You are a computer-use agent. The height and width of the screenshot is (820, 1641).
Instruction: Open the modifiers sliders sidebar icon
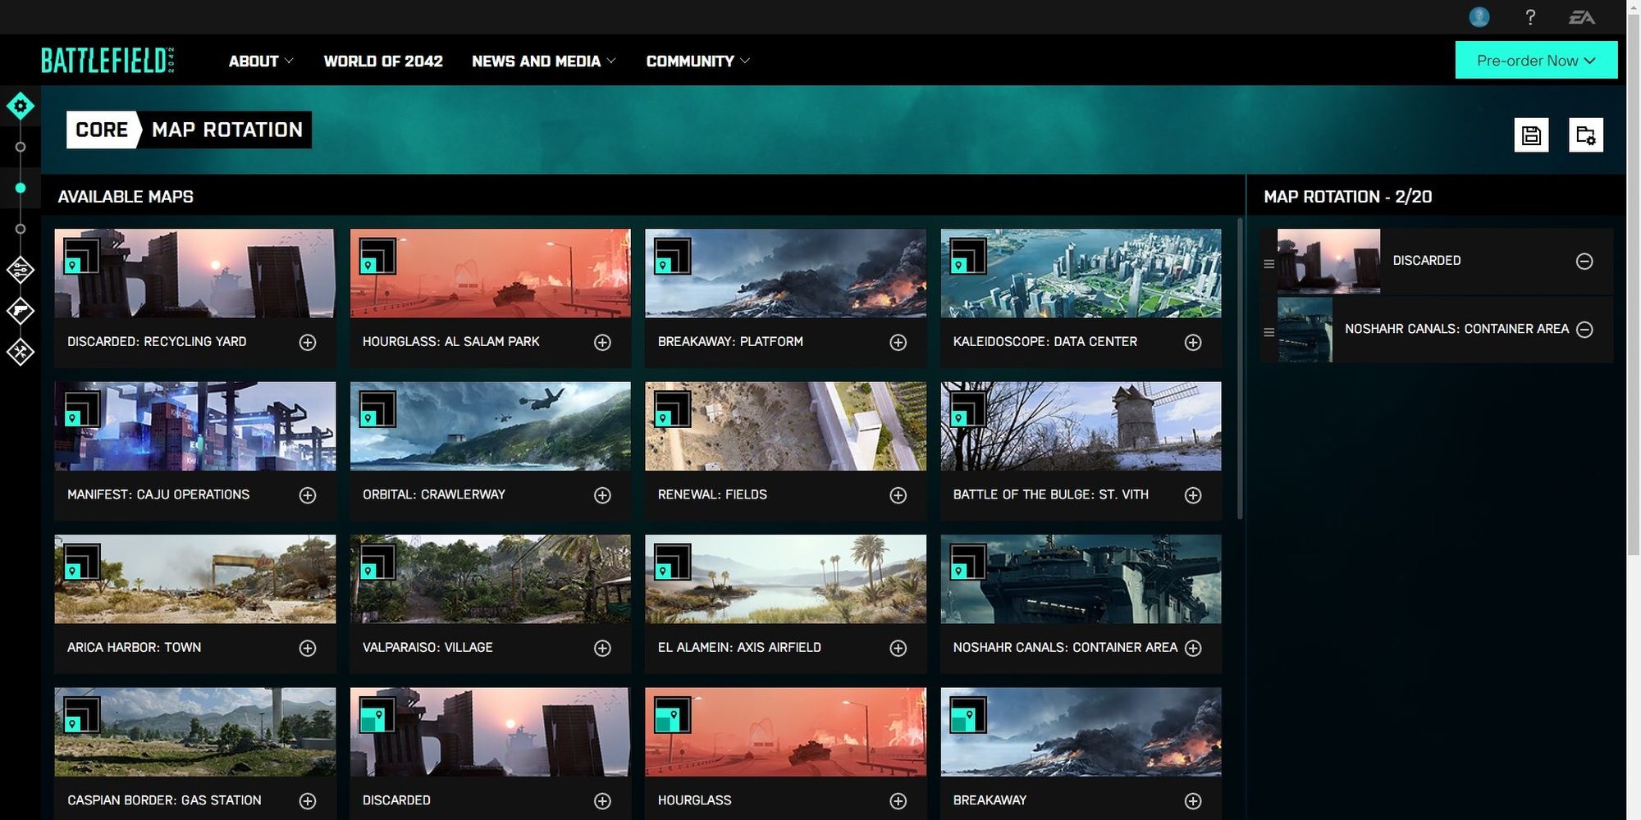coord(21,270)
